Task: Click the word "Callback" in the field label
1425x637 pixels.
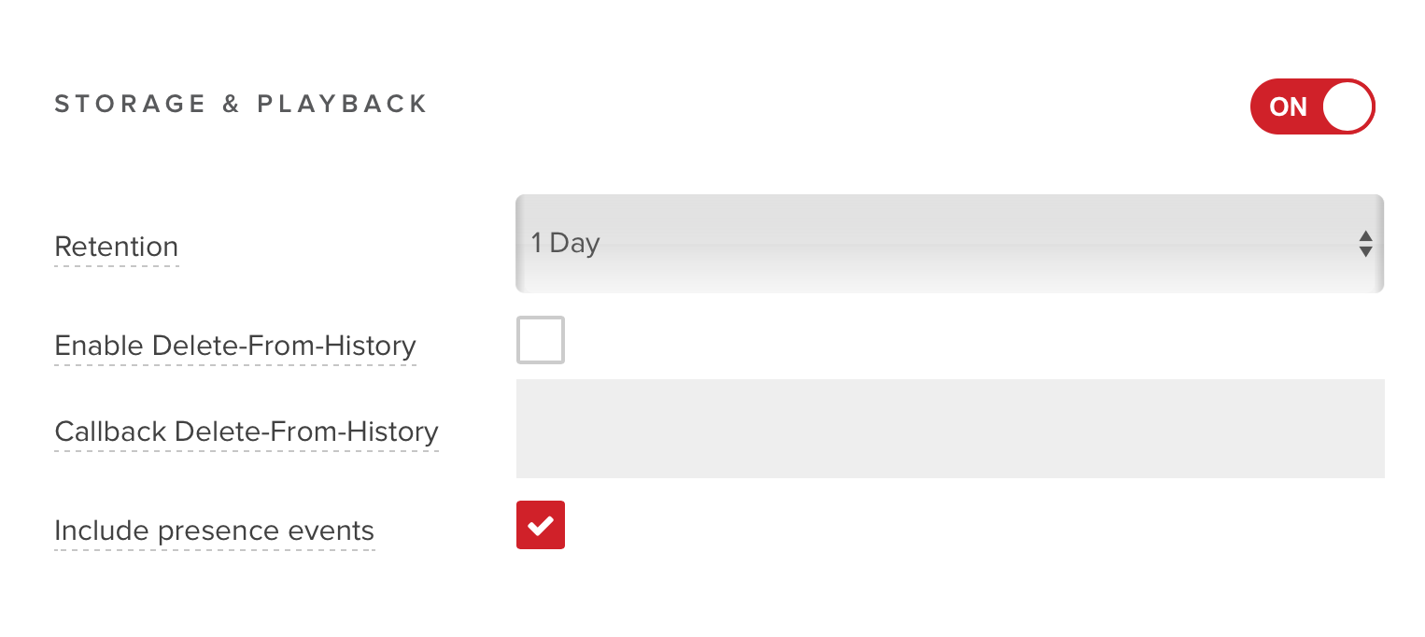Action: (111, 432)
